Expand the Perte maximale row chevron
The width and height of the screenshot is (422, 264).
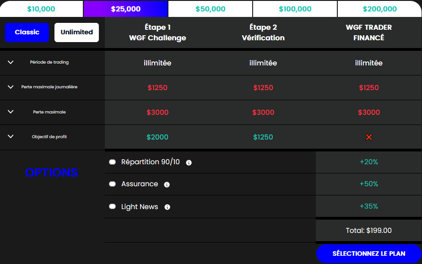[x=11, y=112]
